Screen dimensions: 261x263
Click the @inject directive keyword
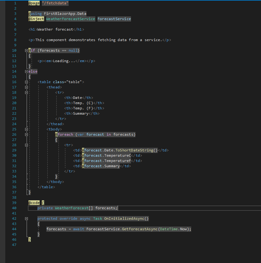36,19
